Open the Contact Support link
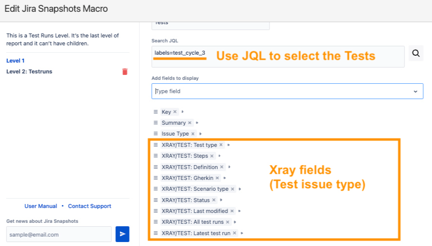 coord(90,206)
